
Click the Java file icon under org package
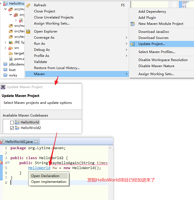pyautogui.click(x=21, y=20)
